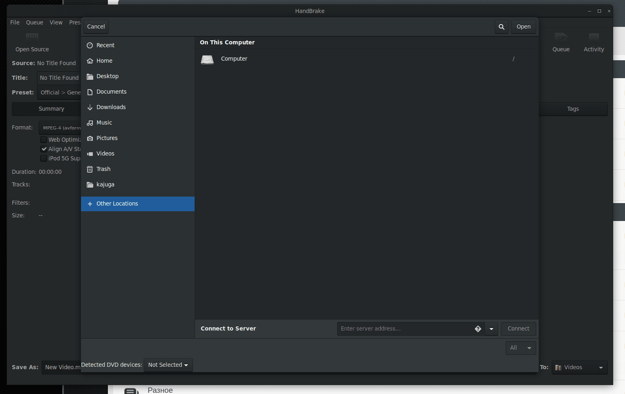625x394 pixels.
Task: Open the Trash bin icon entry
Action: click(x=90, y=169)
